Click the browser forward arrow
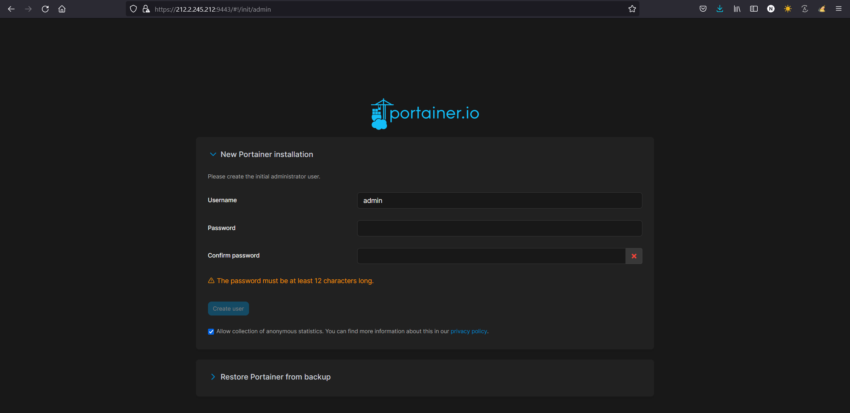850x413 pixels. pos(28,9)
